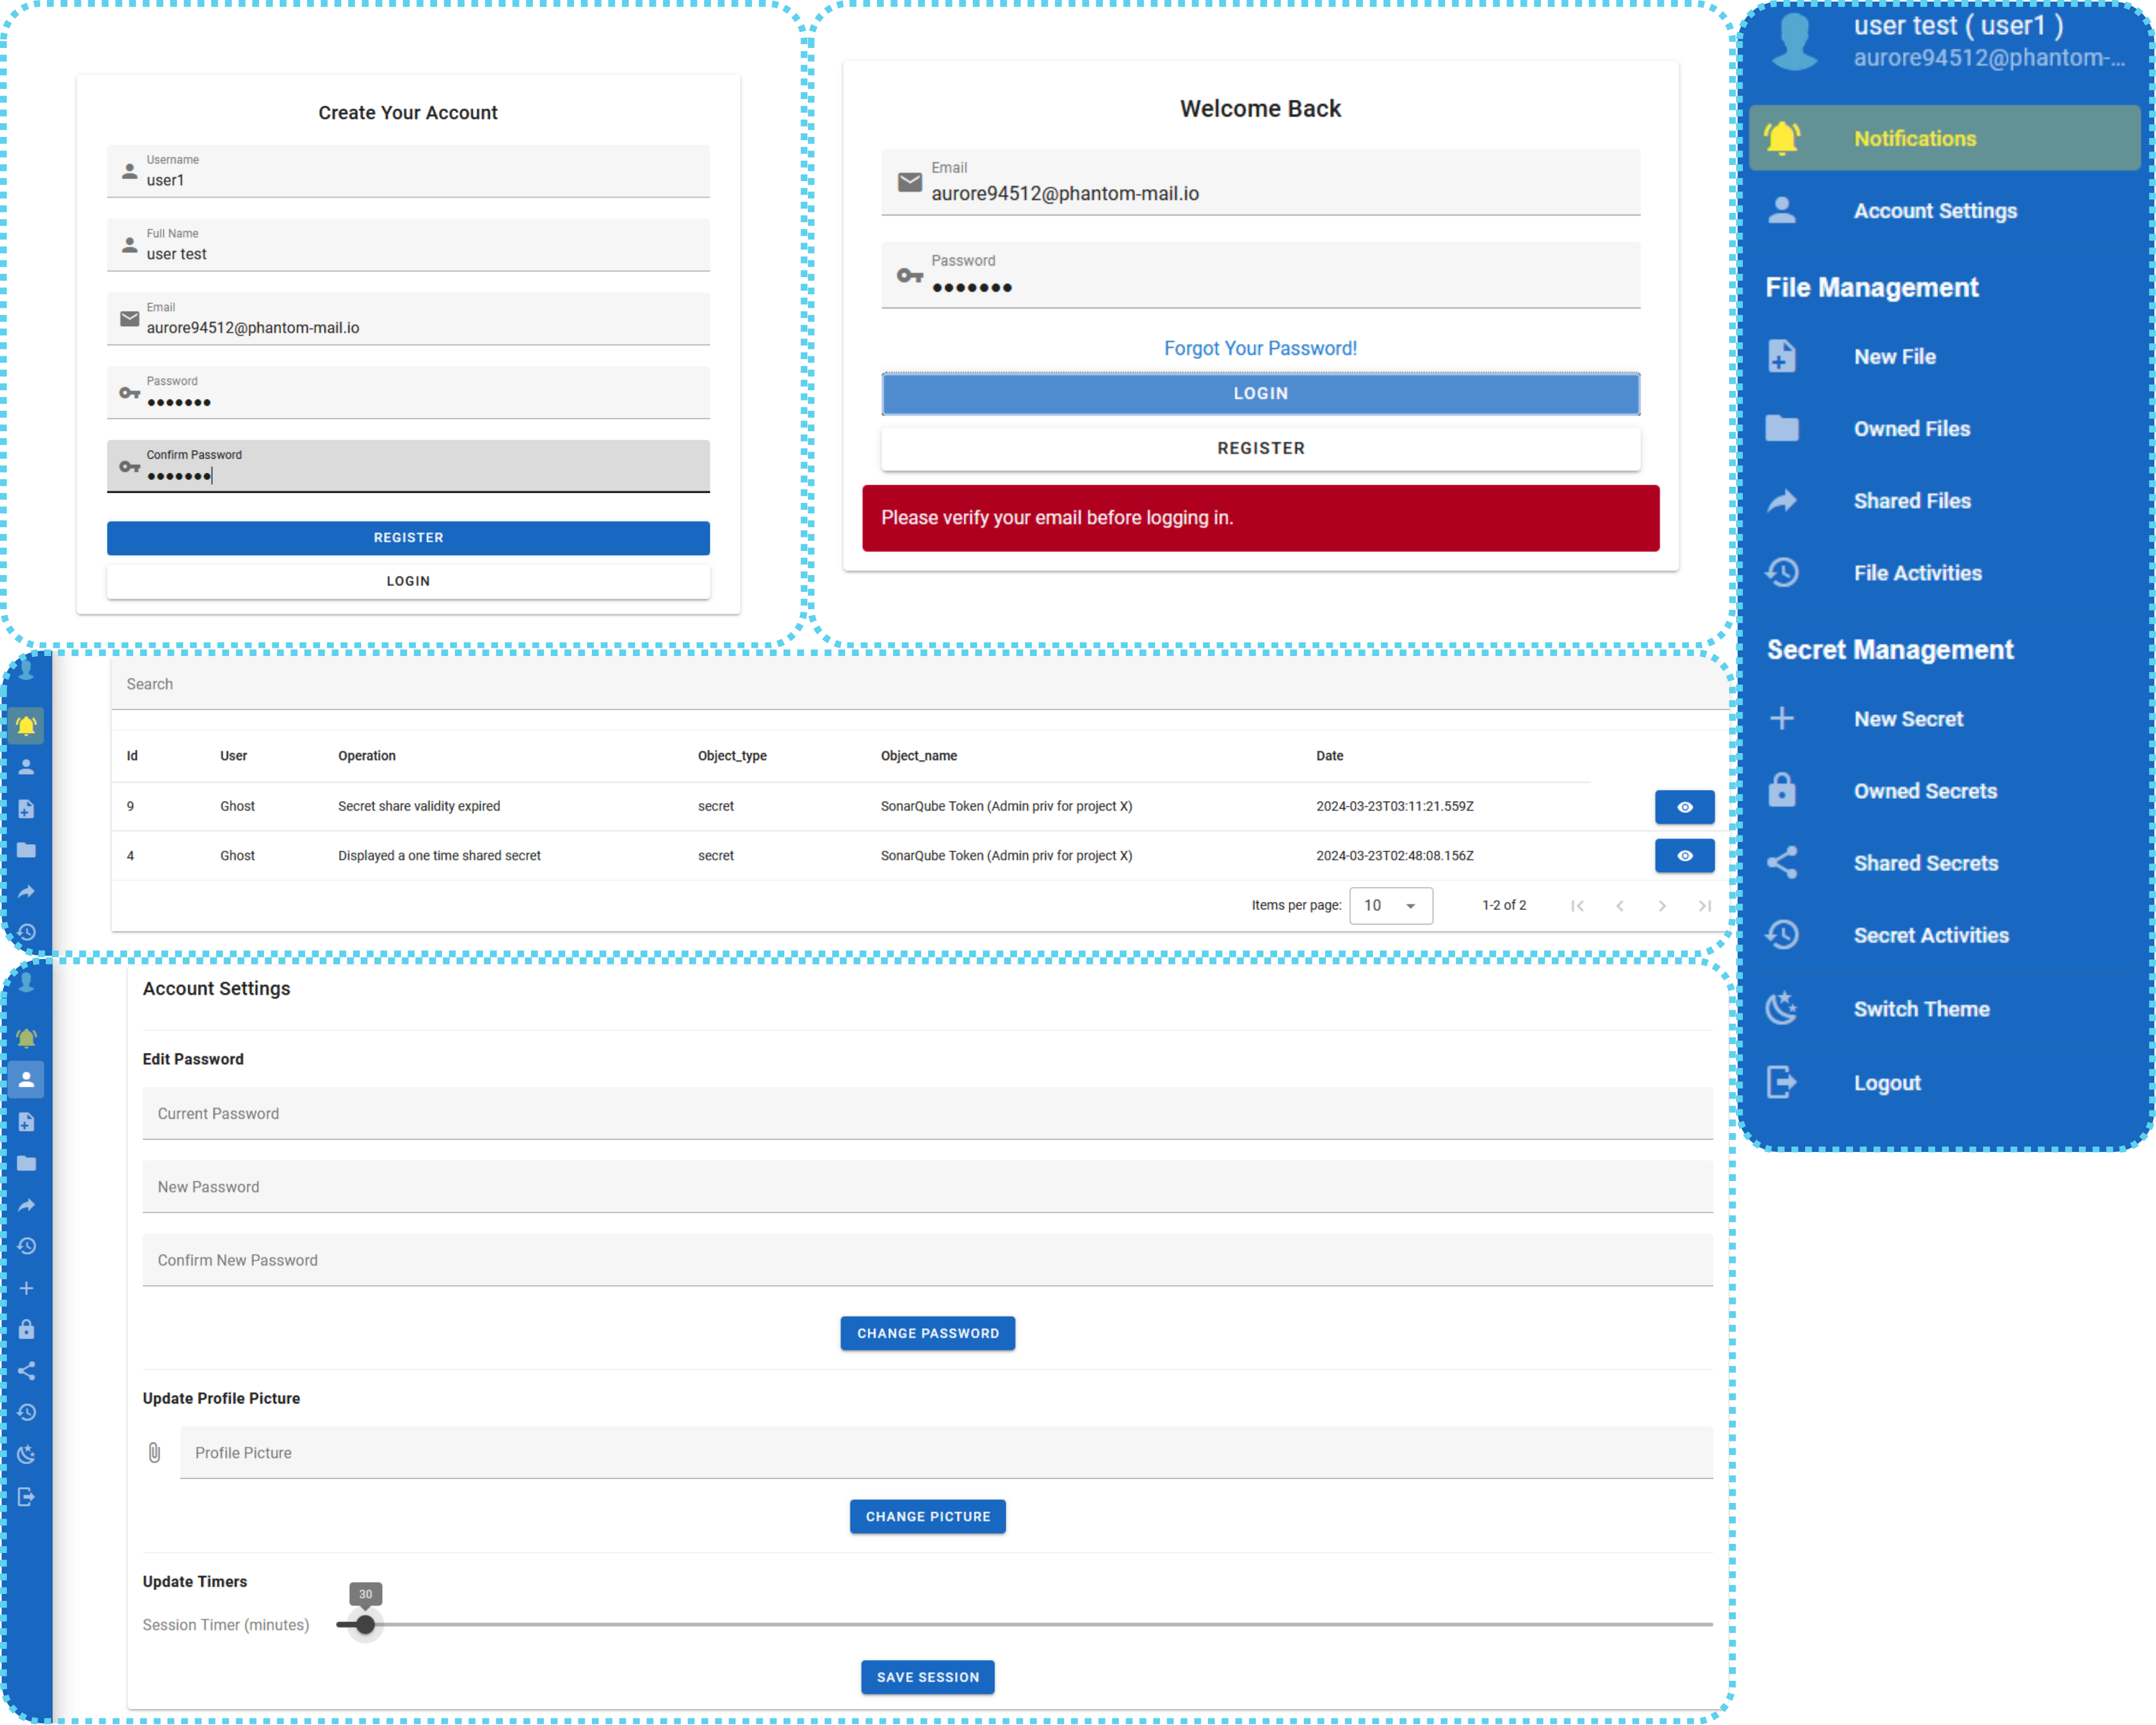Screen dimensions: 2156x1725
Task: Click LOGIN button below REGISTER in account creation form
Action: tap(408, 582)
